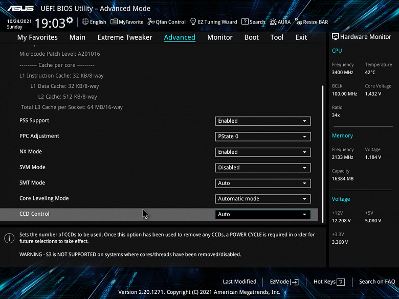Select the Advanced tab

(x=180, y=37)
